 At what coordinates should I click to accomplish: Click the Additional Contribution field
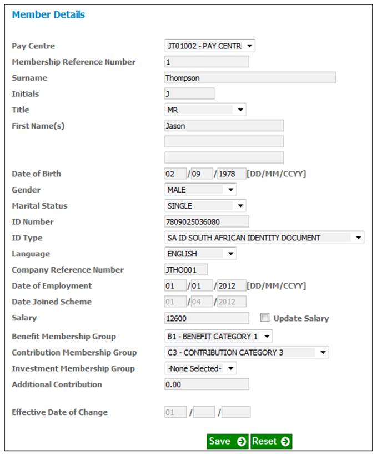[x=207, y=384]
